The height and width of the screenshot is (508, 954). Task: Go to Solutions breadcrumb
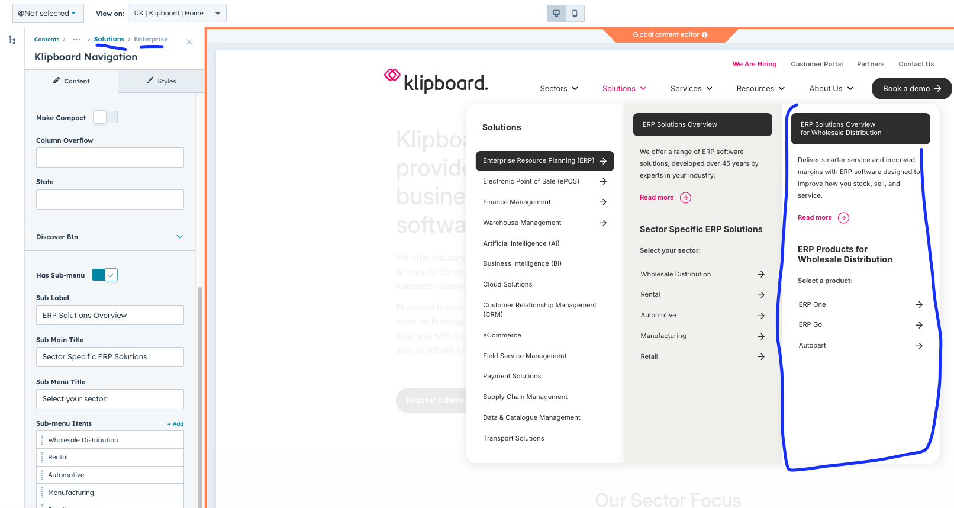[109, 39]
